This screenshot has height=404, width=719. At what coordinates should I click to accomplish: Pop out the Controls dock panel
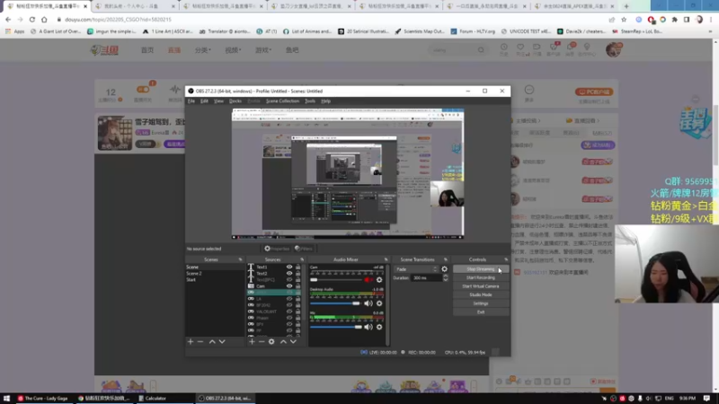pos(506,259)
